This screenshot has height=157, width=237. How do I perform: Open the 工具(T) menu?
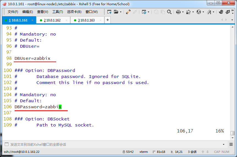click(58, 12)
